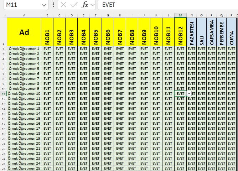Click the NOB2 header cell
238x171 pixels.
[59, 32]
